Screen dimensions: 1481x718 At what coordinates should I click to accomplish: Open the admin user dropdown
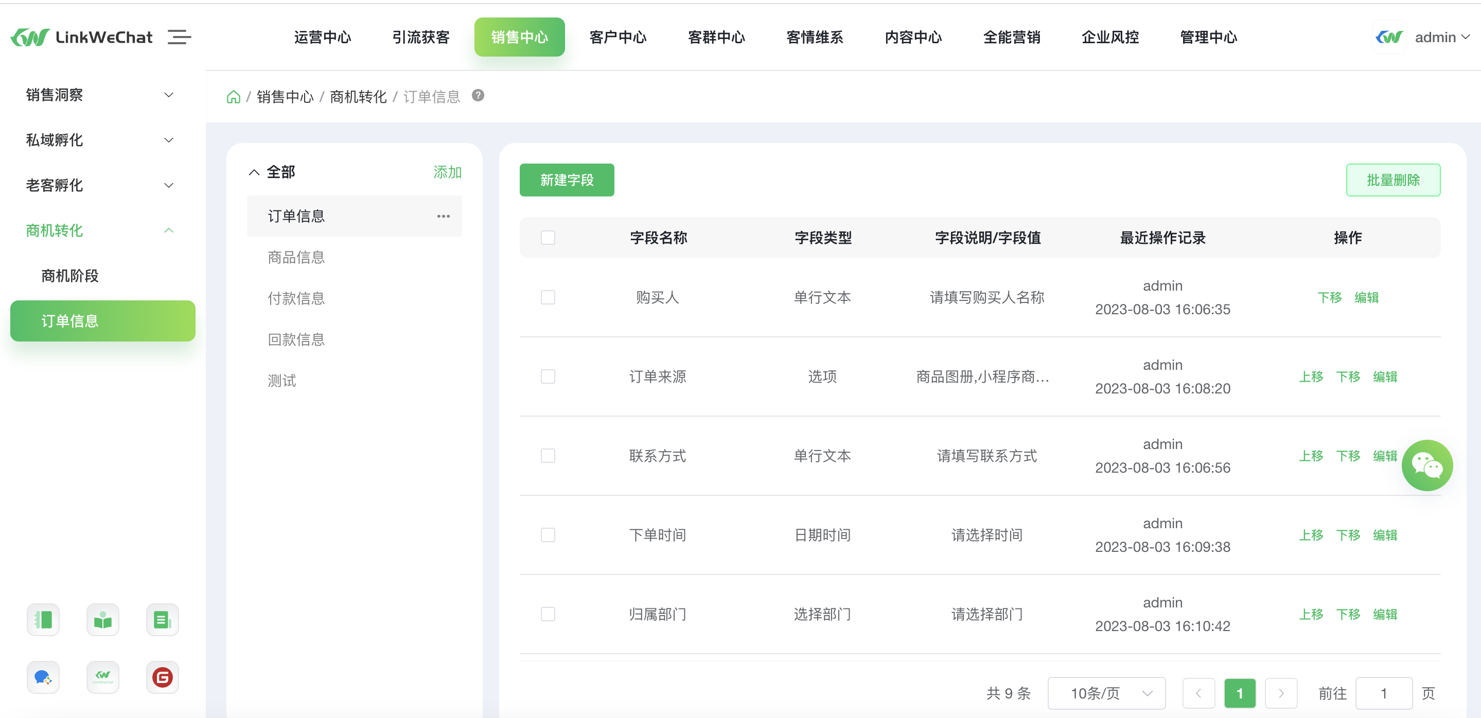[x=1441, y=38]
